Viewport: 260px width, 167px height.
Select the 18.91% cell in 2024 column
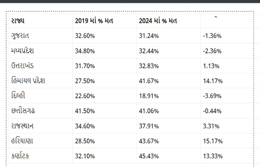click(x=149, y=96)
